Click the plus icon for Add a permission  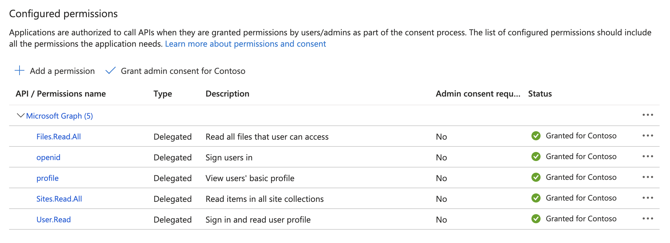[20, 71]
